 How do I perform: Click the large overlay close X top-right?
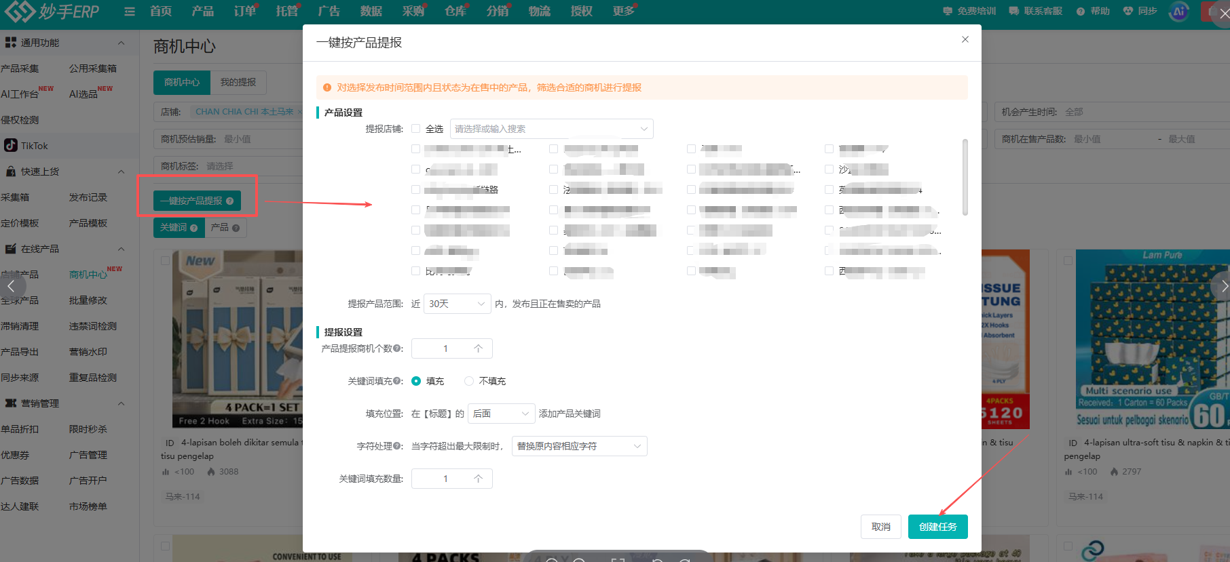pyautogui.click(x=1223, y=14)
